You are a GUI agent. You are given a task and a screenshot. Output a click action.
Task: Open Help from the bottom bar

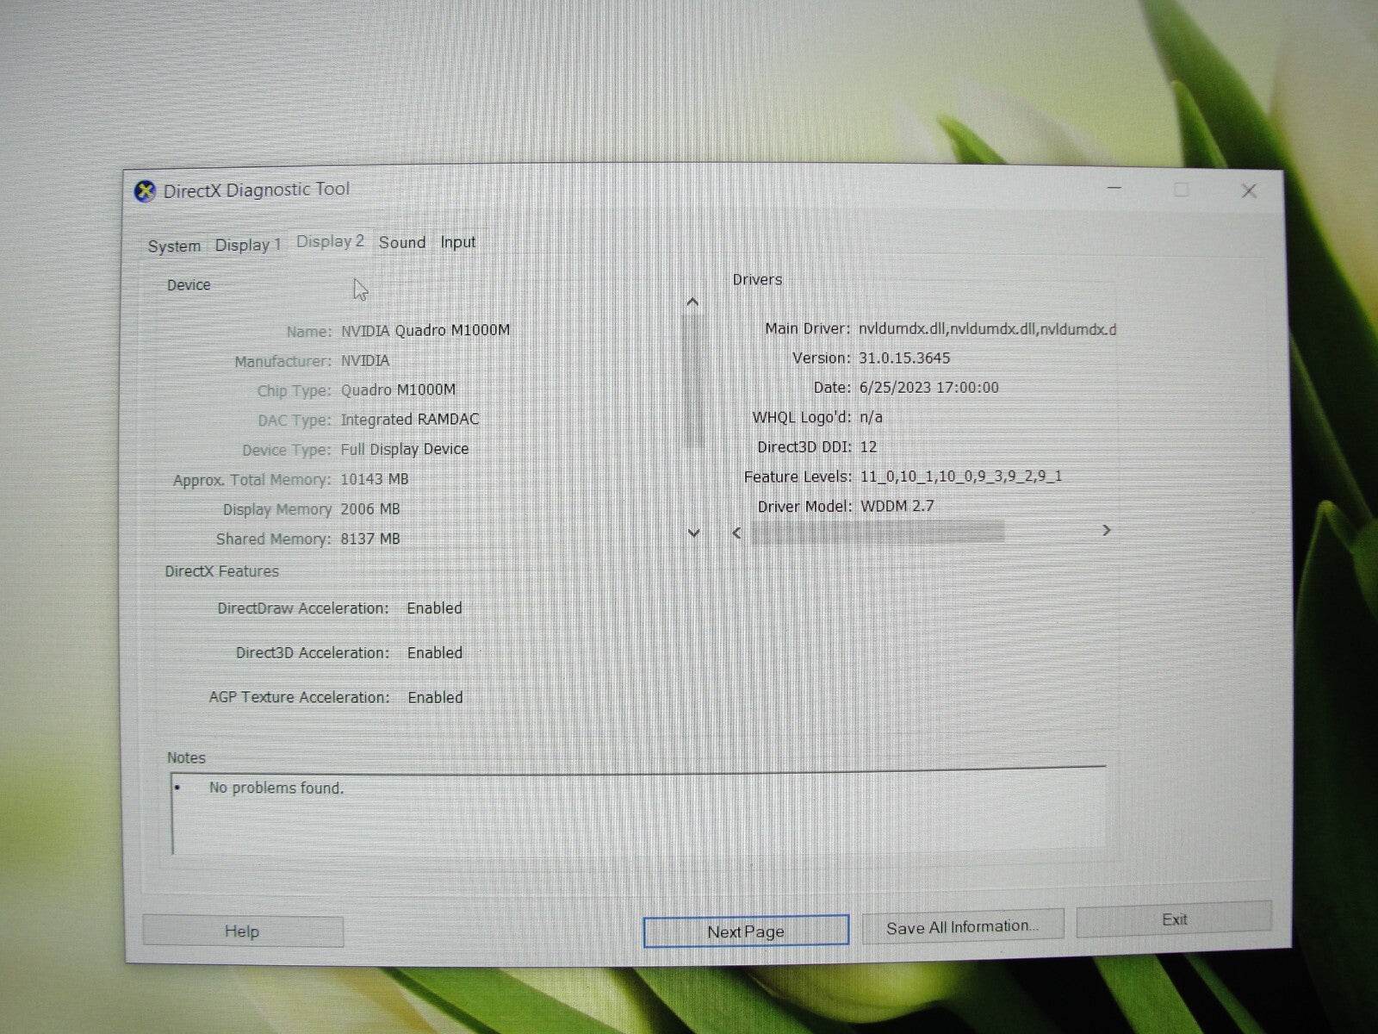[x=242, y=931]
